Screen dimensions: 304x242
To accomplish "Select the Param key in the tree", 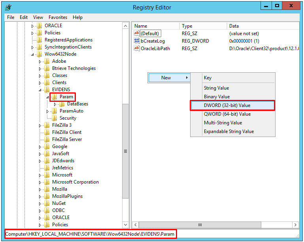I will tap(66, 97).
